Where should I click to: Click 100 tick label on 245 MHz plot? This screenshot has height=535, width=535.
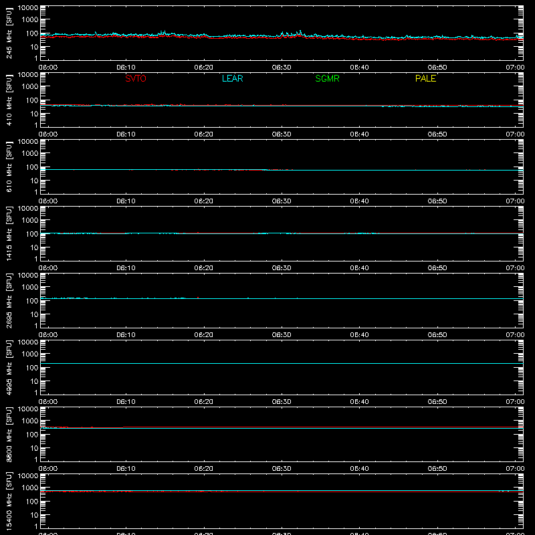tap(32, 33)
